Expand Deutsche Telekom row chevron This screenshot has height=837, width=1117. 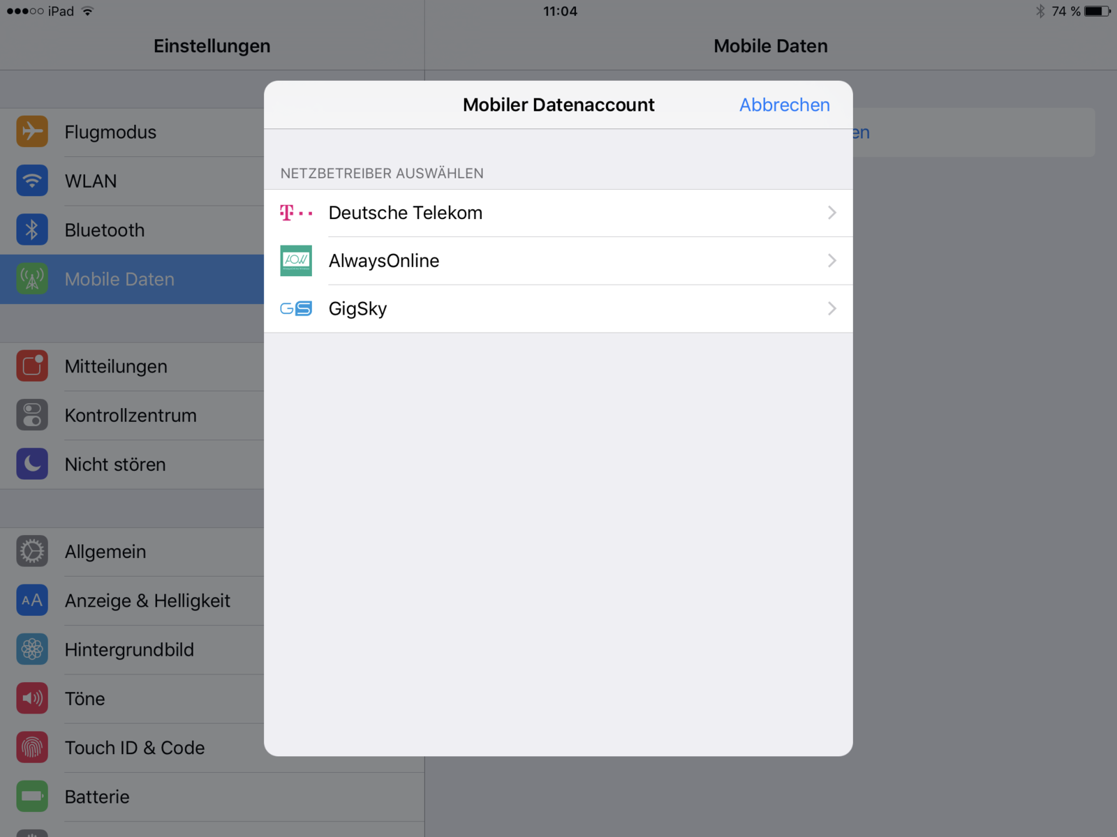tap(831, 213)
